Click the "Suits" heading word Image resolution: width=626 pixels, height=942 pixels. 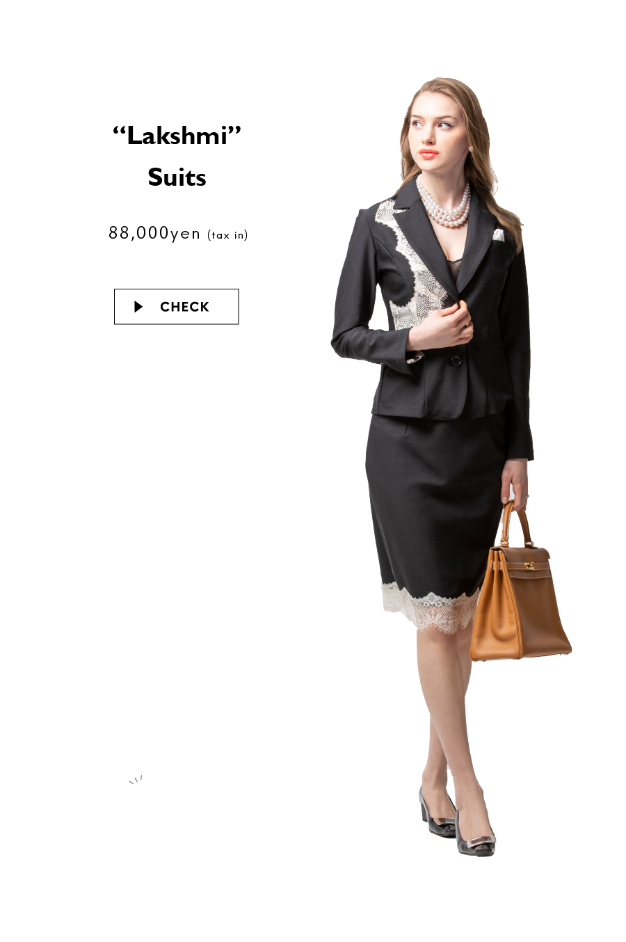click(x=177, y=177)
